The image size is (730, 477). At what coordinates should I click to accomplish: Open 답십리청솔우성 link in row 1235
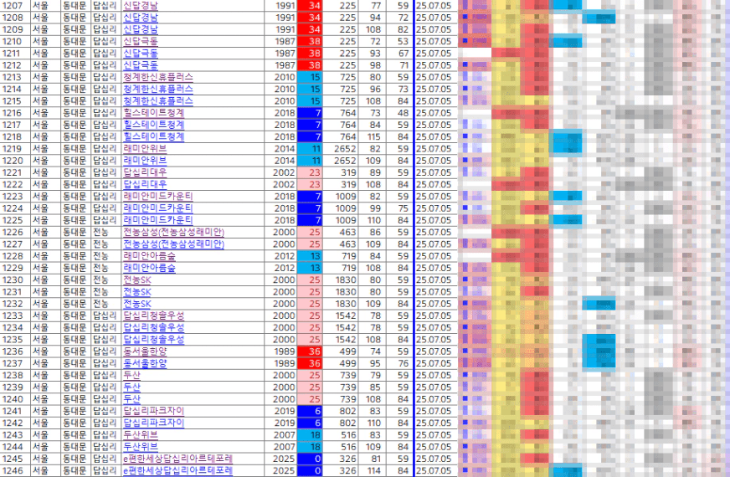[x=154, y=340]
